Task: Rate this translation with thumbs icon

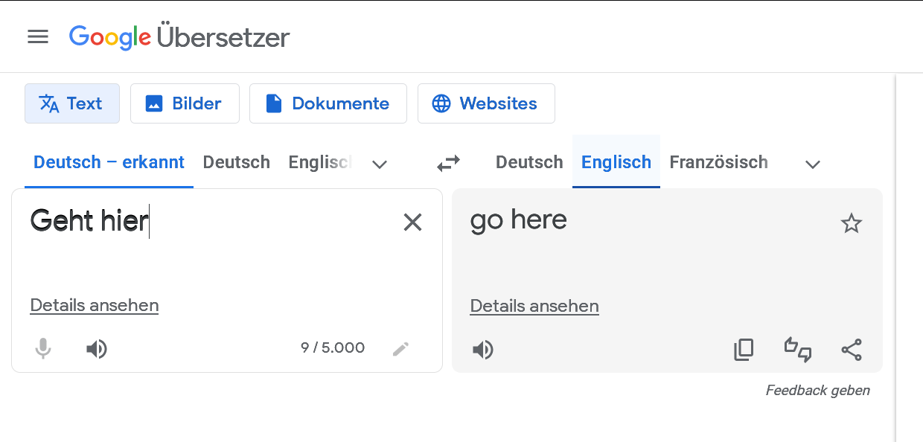Action: (798, 350)
